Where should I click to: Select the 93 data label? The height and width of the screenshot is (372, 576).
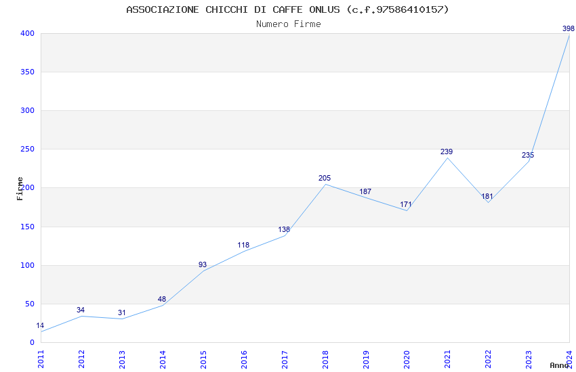203,264
